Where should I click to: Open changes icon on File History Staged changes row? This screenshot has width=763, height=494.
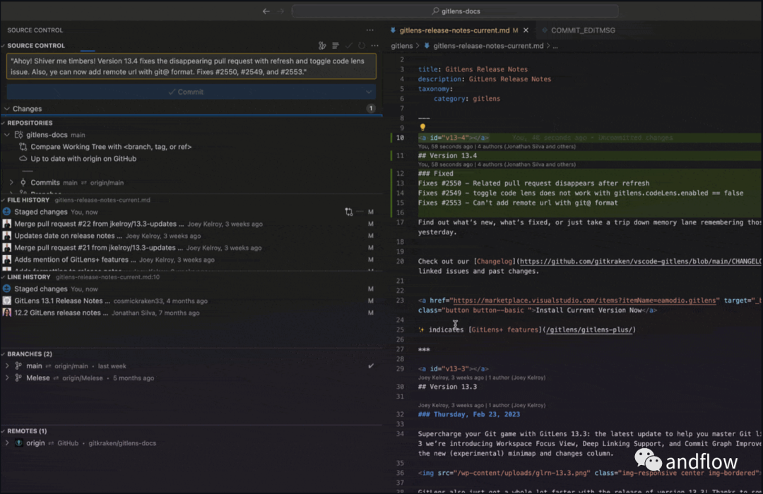(349, 212)
